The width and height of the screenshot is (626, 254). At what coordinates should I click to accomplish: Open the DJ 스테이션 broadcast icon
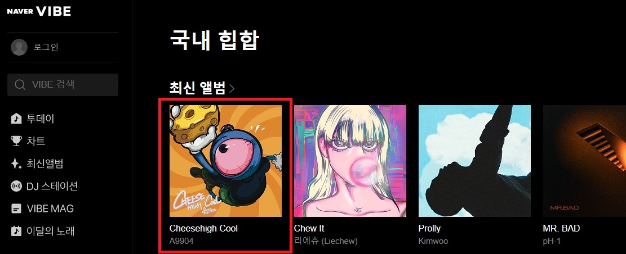click(x=16, y=186)
